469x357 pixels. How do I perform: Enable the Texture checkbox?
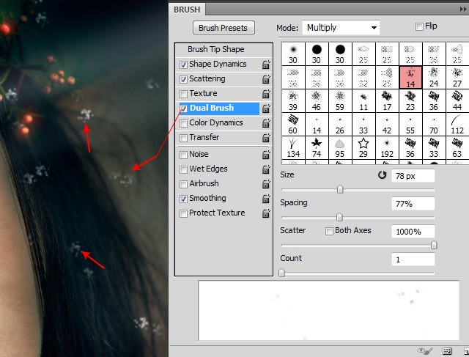click(183, 94)
